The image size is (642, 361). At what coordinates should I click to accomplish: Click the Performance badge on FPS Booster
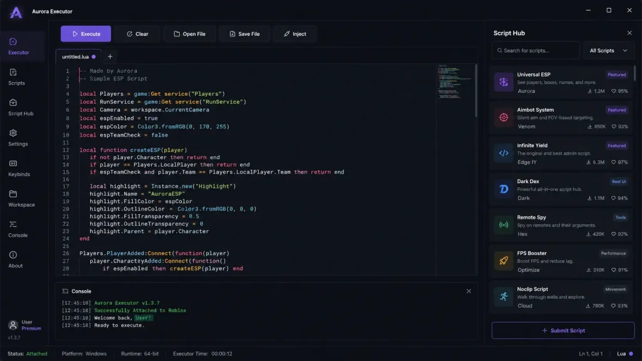(x=613, y=253)
